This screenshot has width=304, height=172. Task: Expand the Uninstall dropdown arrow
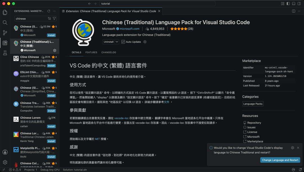(117, 42)
